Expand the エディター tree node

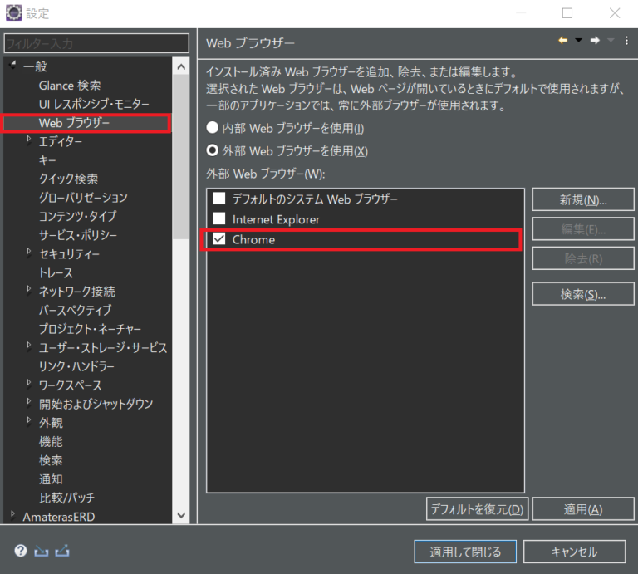[x=29, y=141]
